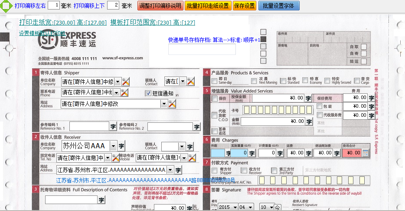Click edit icon beside shipper company field
The width and height of the screenshot is (405, 211).
(126, 81)
